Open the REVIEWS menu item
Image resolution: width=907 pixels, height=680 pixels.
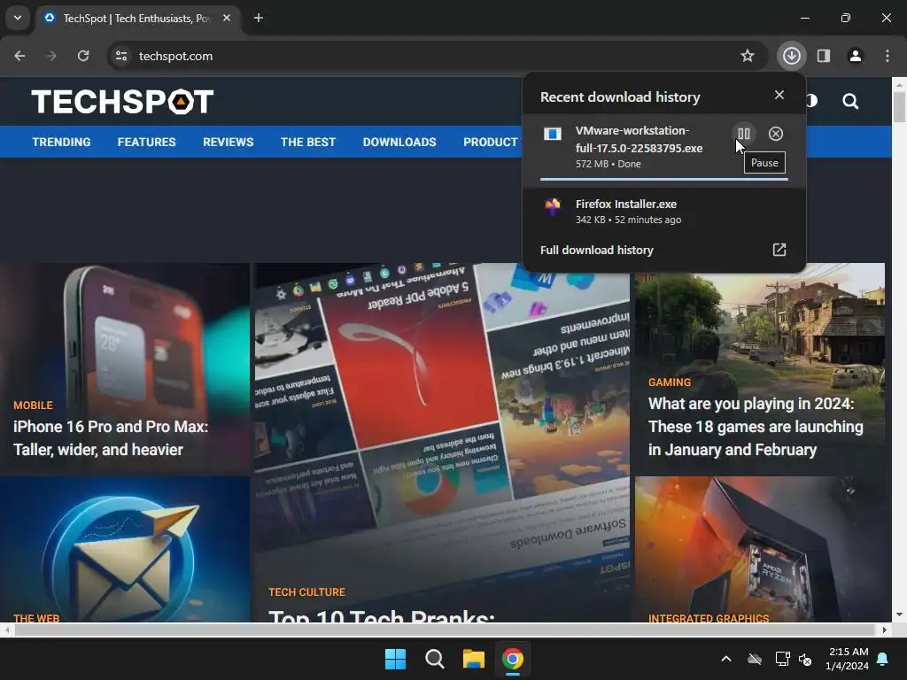click(x=228, y=143)
